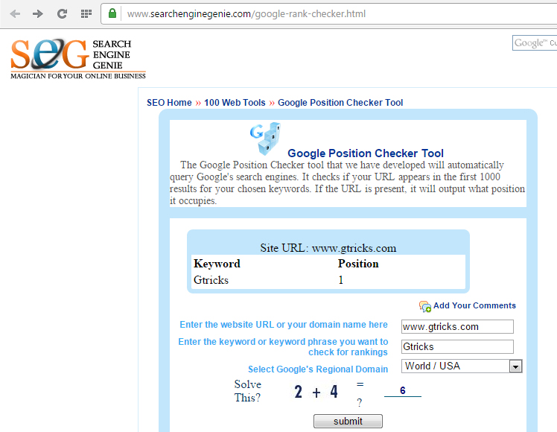
Task: Click the Google Position Checker tool graphic
Action: (x=265, y=139)
